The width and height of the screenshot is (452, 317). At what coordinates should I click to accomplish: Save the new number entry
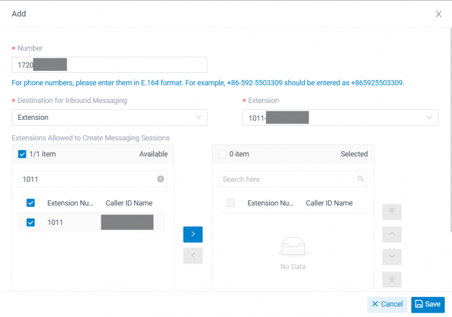[x=427, y=304]
